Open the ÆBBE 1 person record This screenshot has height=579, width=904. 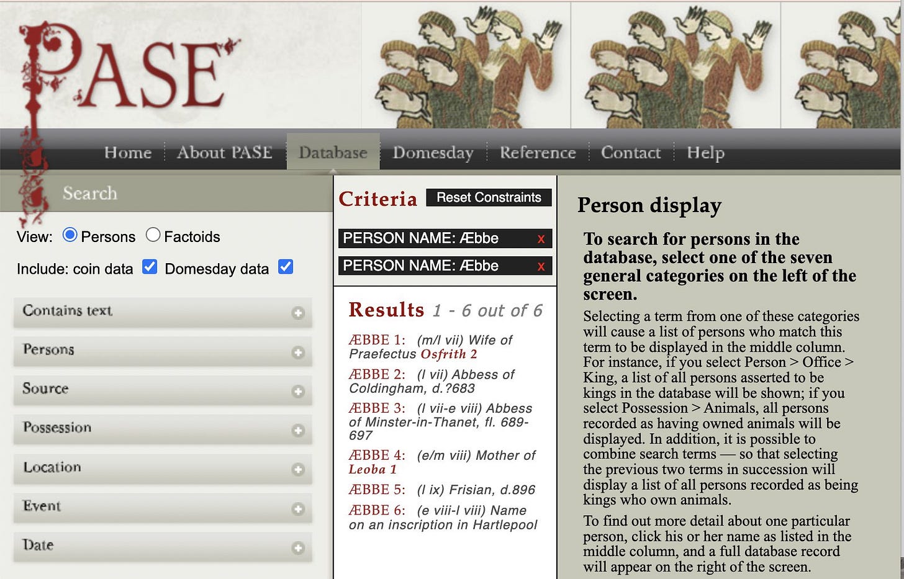coord(377,340)
